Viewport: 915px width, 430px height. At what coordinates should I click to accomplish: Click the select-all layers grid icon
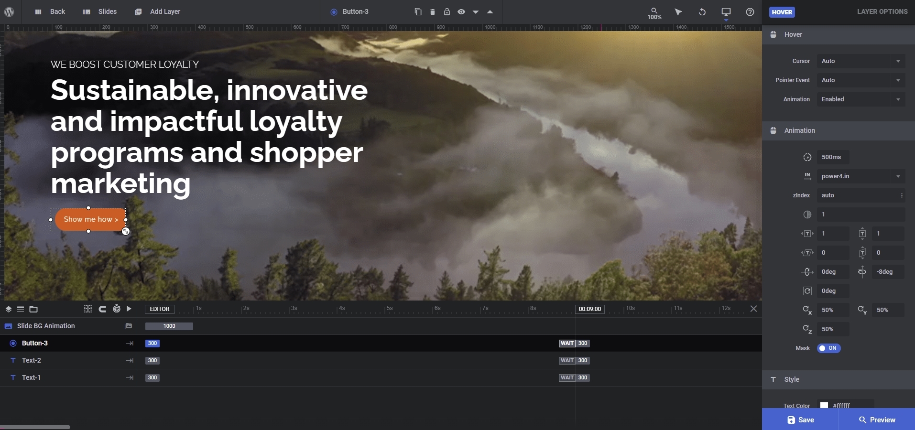[87, 309]
